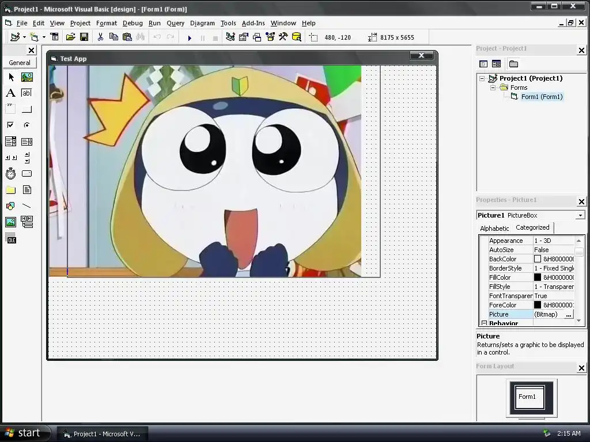Viewport: 590px width, 442px height.
Task: Show the Toolbox via hammer icon
Action: point(283,37)
